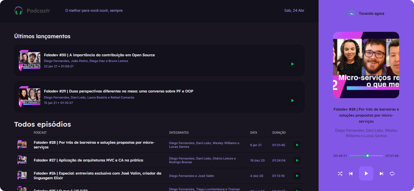Screen dimensions: 414x191
Task: Open Faladev #27 Aplicação de arquiteturas link
Action: (88, 160)
